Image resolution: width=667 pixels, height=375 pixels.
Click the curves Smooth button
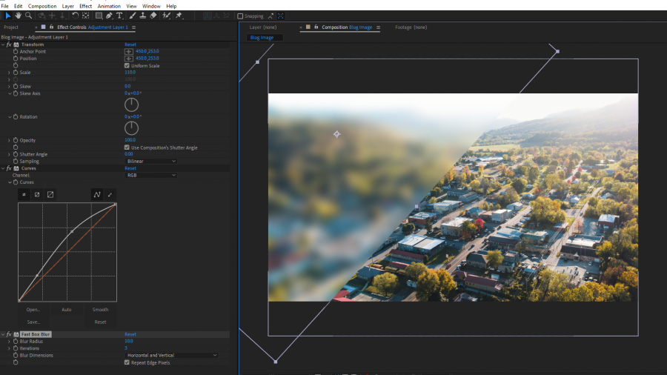100,310
